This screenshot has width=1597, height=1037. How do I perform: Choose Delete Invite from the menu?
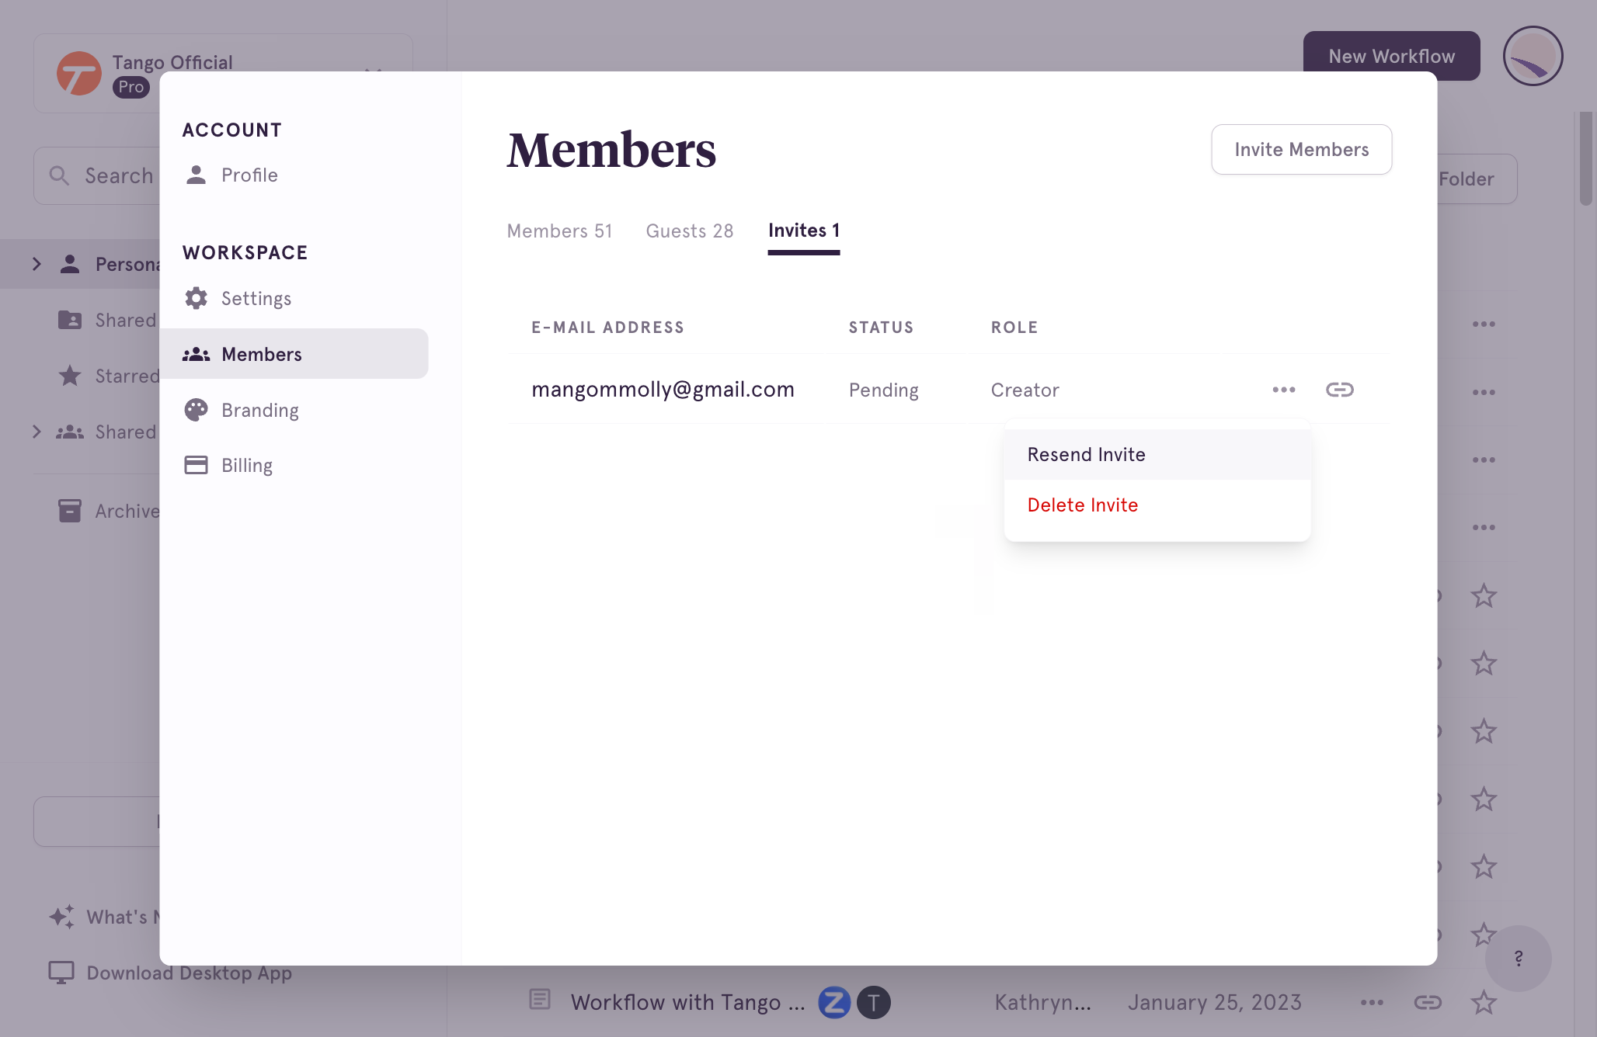tap(1157, 505)
